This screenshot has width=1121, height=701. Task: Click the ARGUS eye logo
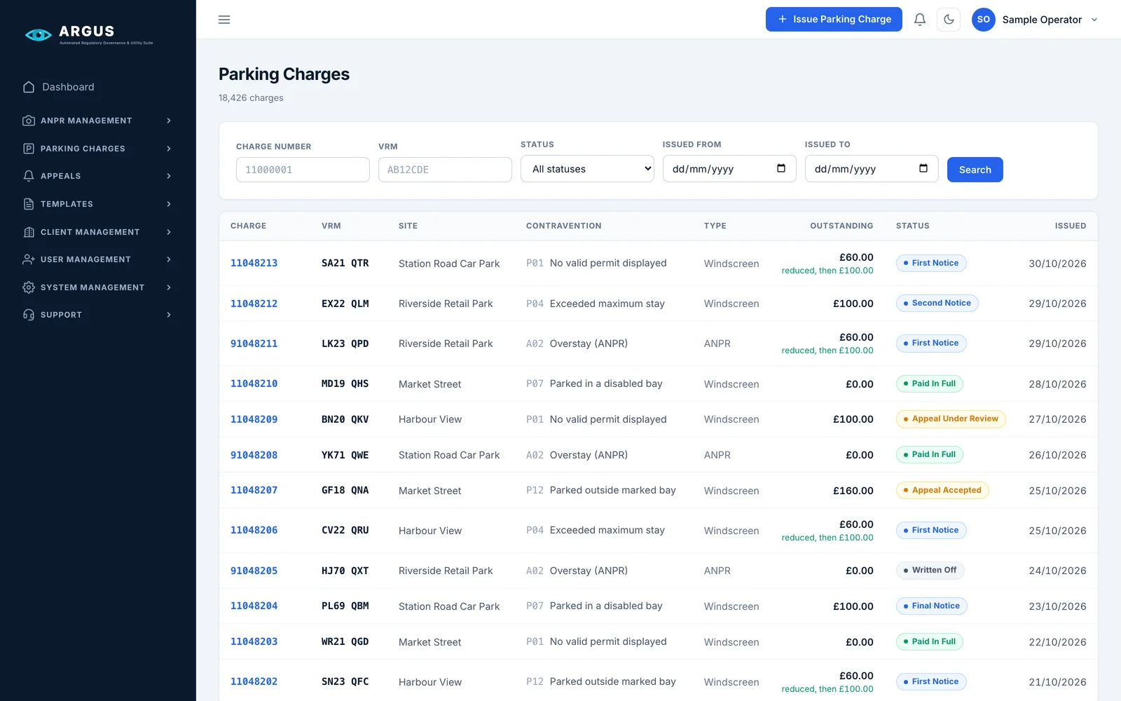click(39, 34)
